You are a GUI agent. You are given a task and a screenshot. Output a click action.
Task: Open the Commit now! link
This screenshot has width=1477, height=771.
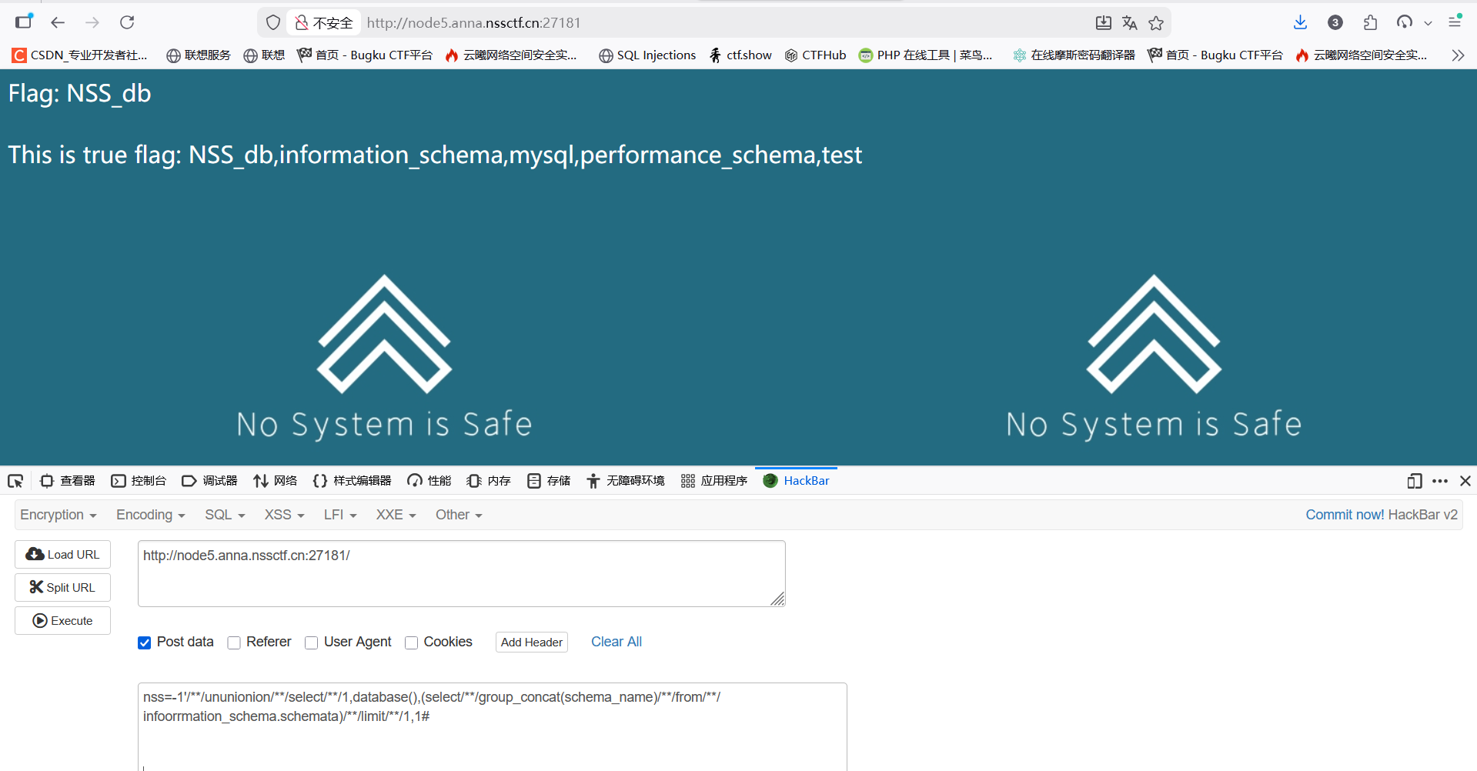coord(1345,515)
